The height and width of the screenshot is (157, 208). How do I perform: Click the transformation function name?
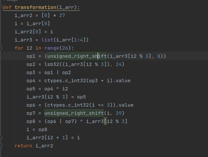point(35,7)
